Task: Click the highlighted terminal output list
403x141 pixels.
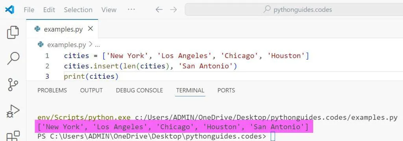Action: point(173,127)
